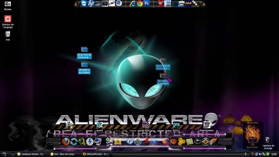
Task: Open Internet Explorer from top dock
Action: click(133, 3)
